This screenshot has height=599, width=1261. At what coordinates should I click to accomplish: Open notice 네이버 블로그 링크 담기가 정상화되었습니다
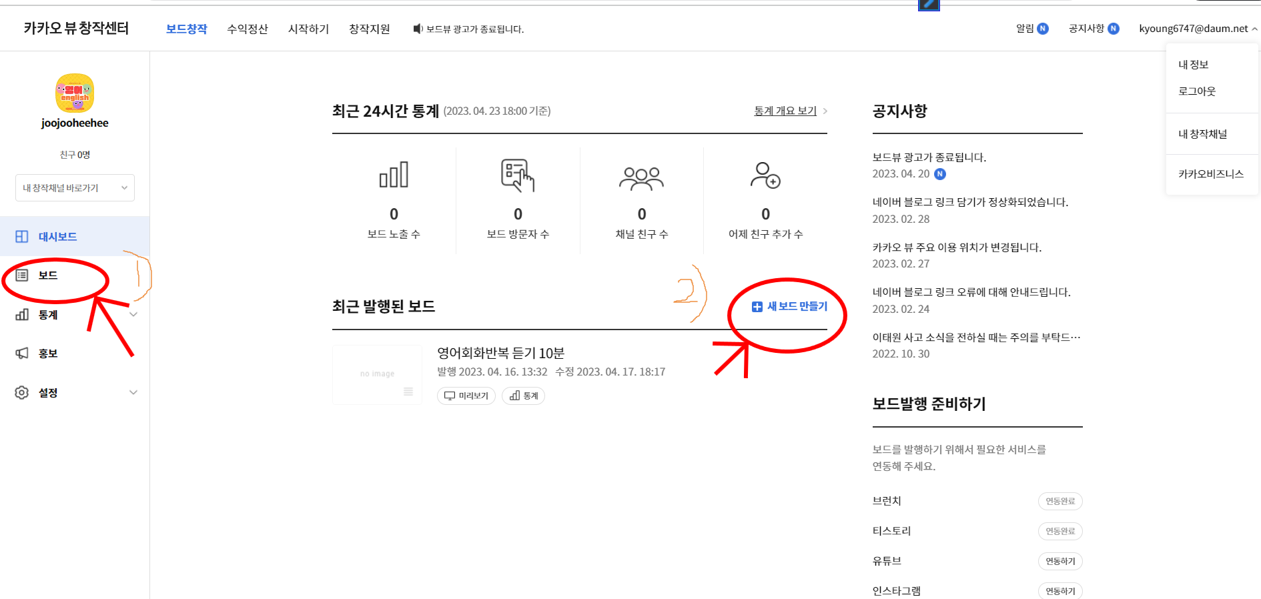971,202
